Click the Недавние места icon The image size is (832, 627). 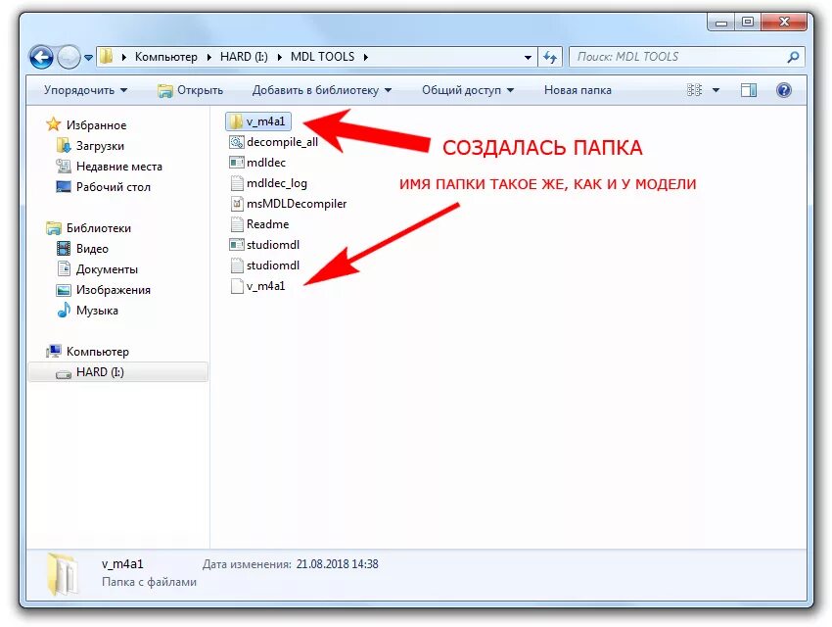point(64,167)
